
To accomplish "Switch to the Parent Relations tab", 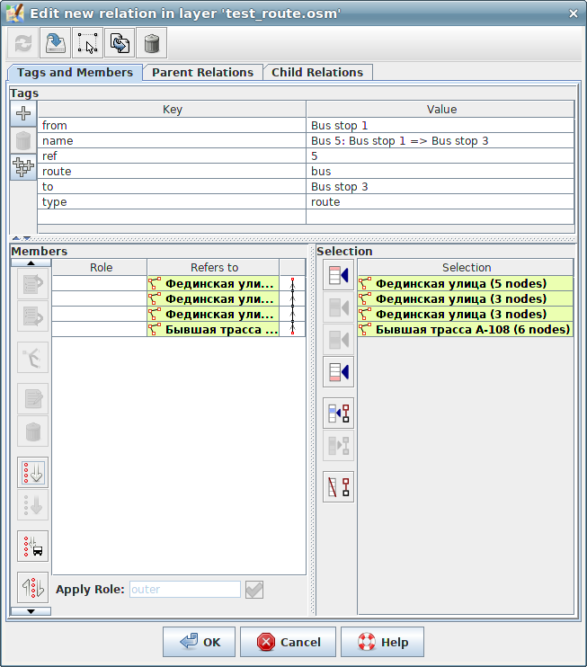I will click(202, 73).
